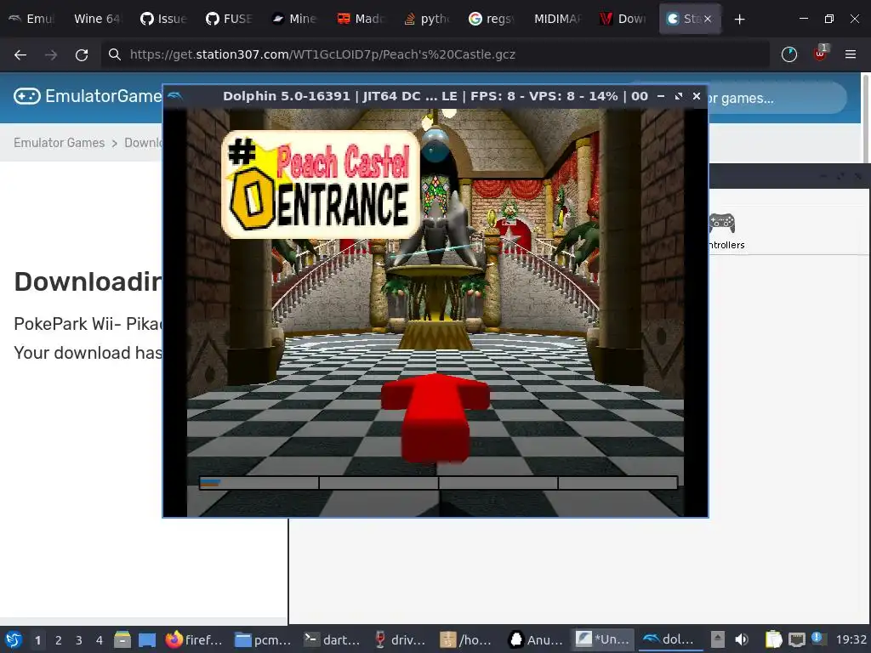Click the URL address field

pyautogui.click(x=436, y=54)
